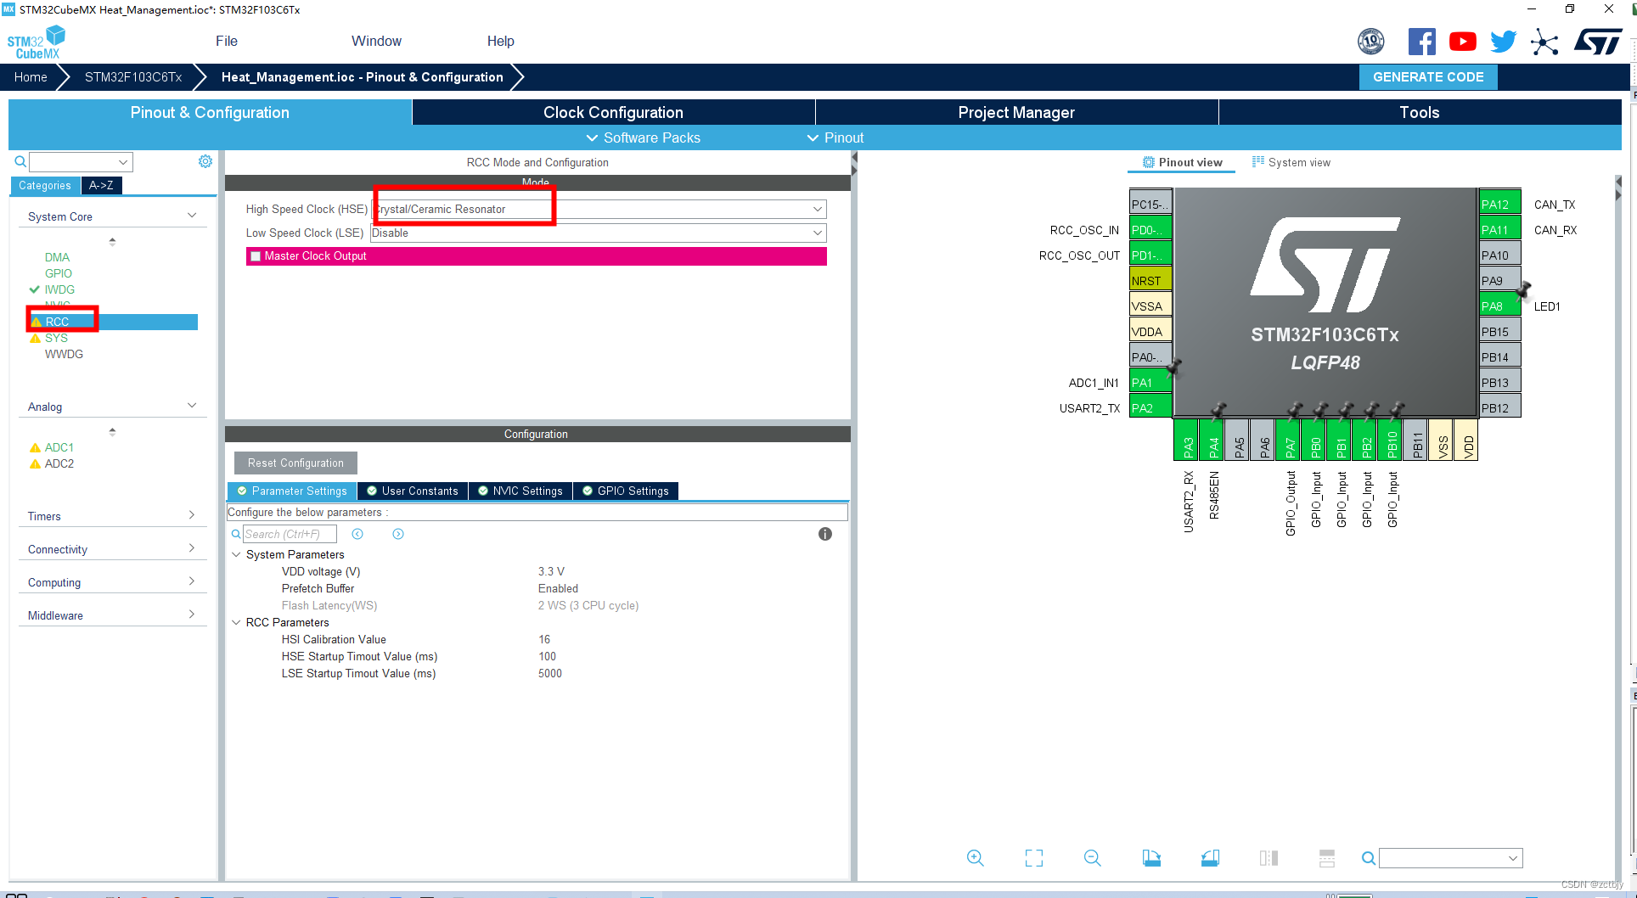This screenshot has height=898, width=1637.
Task: Select GPIO in the System Core list
Action: pyautogui.click(x=59, y=273)
